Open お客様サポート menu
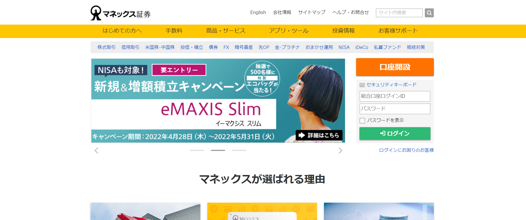Viewport: 526px width, 220px height. click(x=398, y=31)
